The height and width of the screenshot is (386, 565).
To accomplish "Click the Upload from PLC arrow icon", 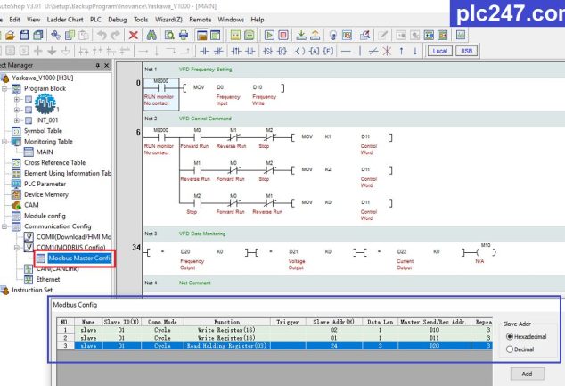I will click(315, 35).
